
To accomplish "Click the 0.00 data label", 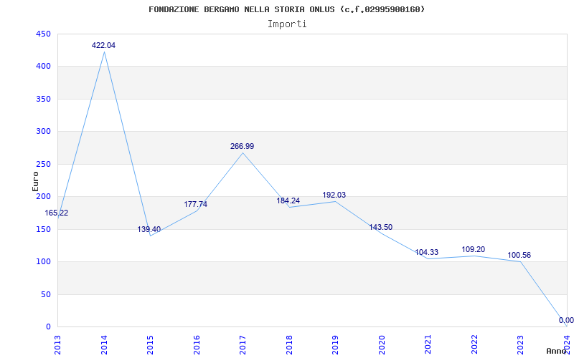I will 566,320.
